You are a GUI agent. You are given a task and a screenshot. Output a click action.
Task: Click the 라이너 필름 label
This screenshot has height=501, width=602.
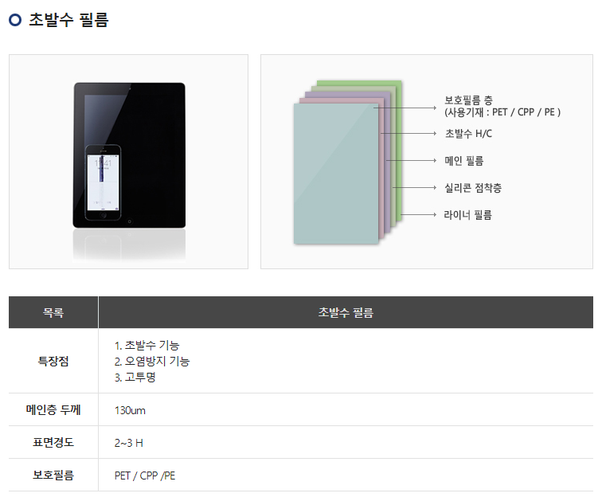[467, 214]
